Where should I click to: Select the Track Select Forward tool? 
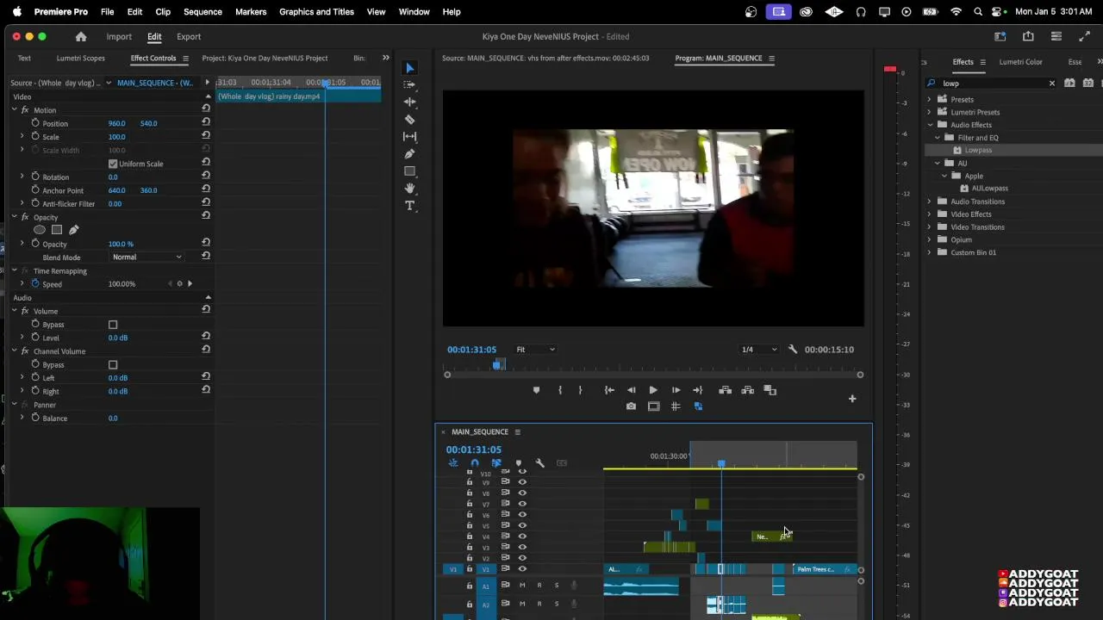click(410, 84)
